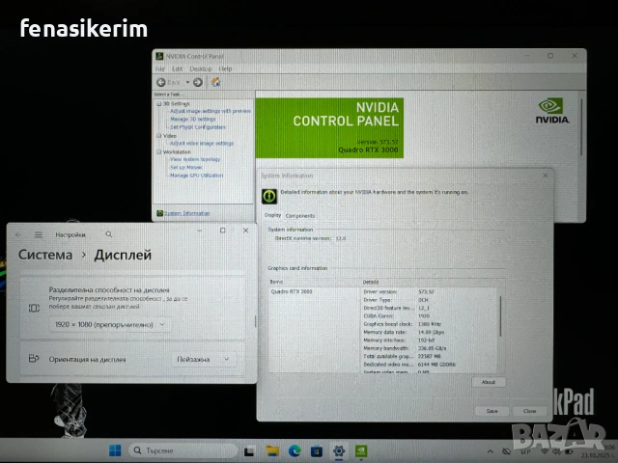Click the display orientation icon
Screen dimensions: 618x463
[x=34, y=358]
